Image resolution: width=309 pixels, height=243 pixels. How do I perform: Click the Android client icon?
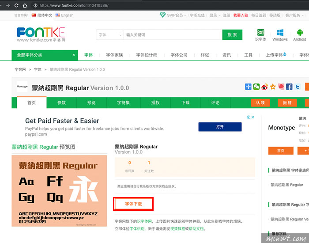pyautogui.click(x=300, y=35)
